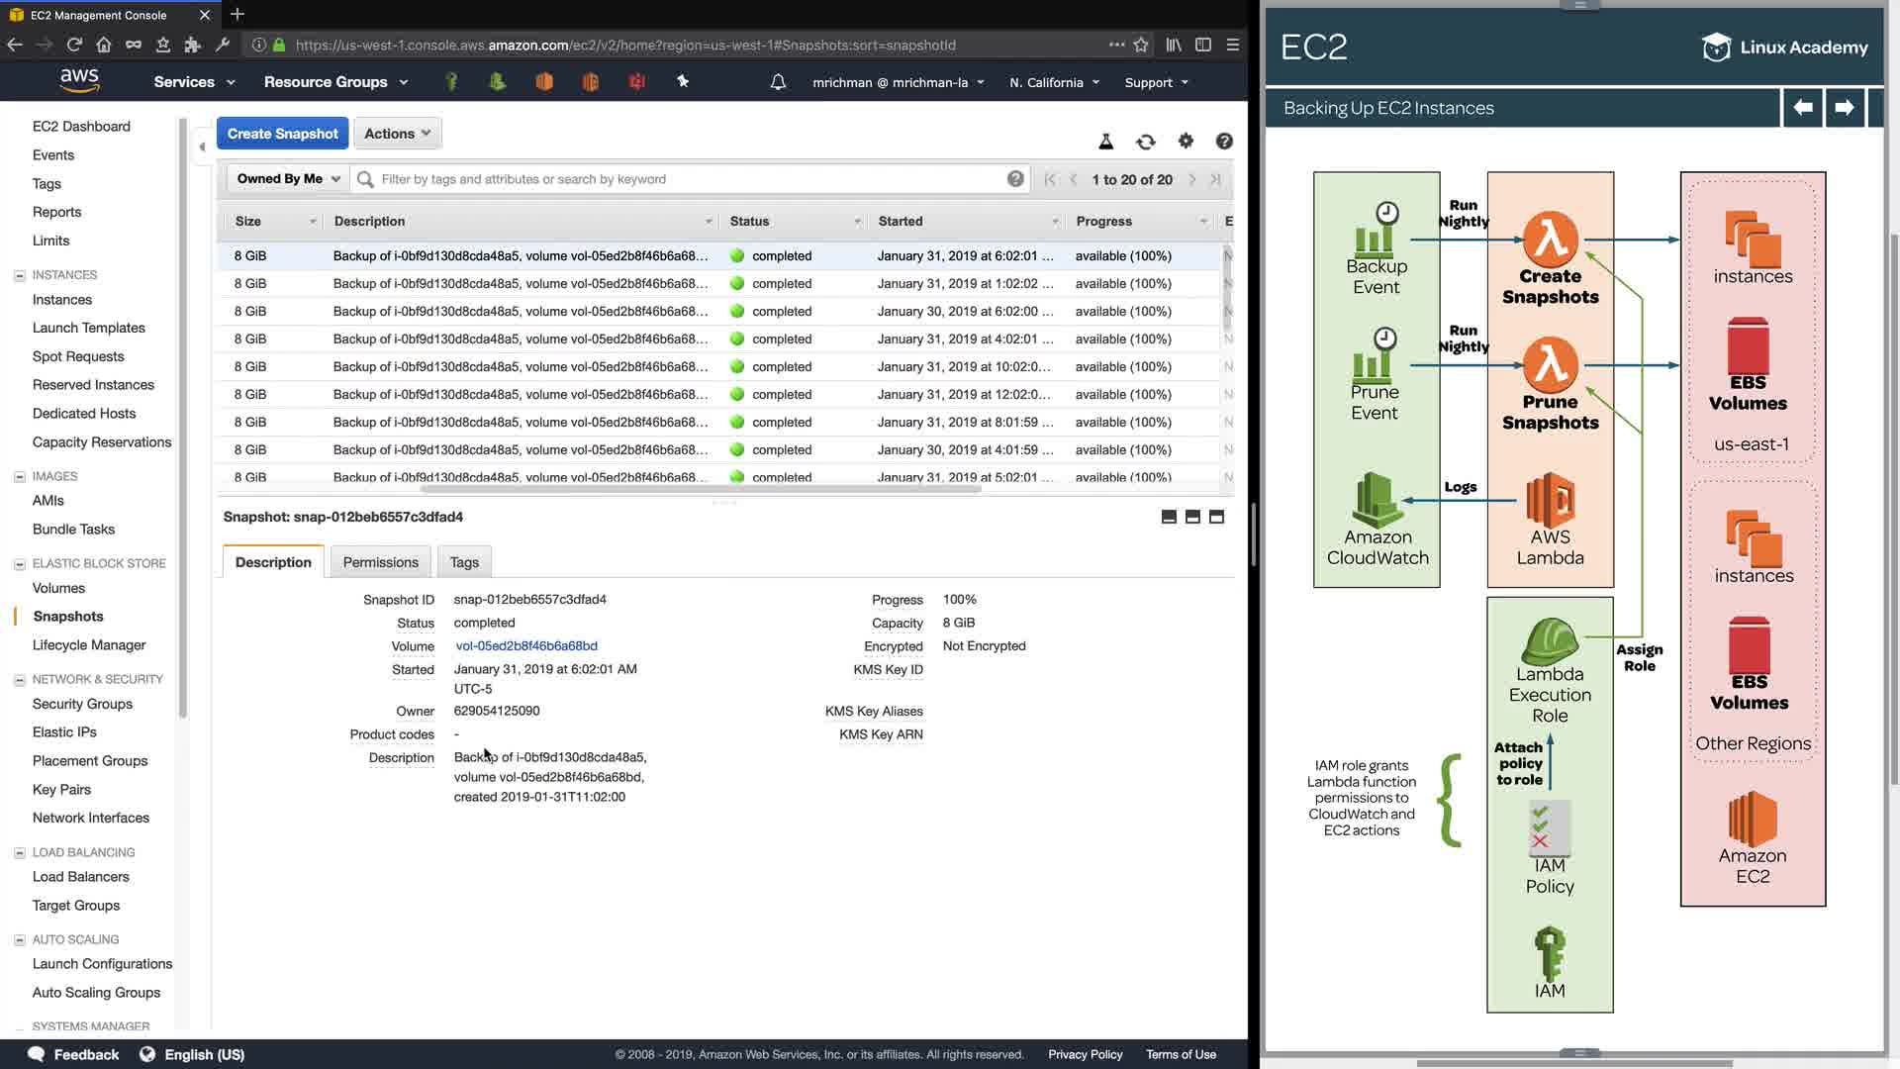Screen dimensions: 1900x1069
Task: Open volume vol-05ed2b8f46b6a68bd link
Action: pyautogui.click(x=525, y=646)
